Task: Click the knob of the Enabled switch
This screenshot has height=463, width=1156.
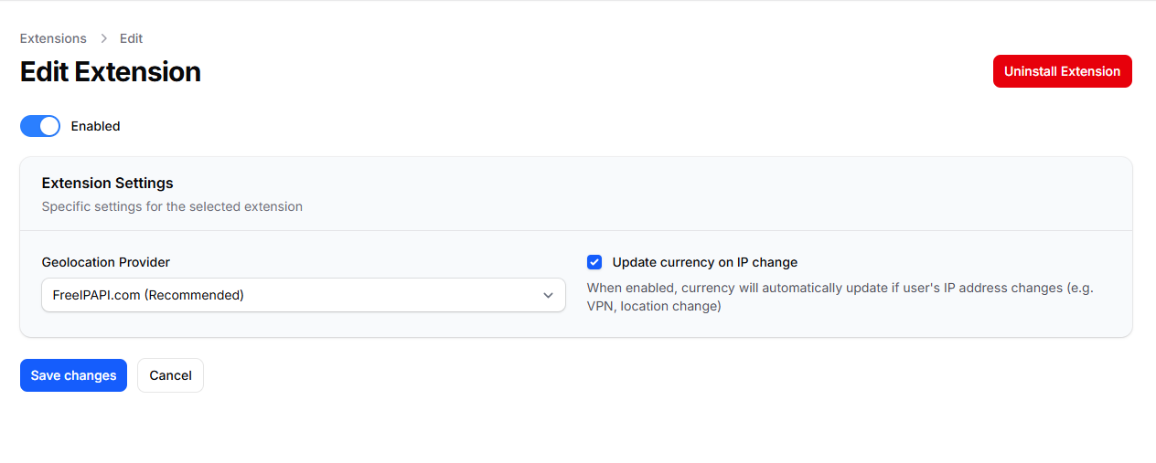Action: click(x=49, y=126)
